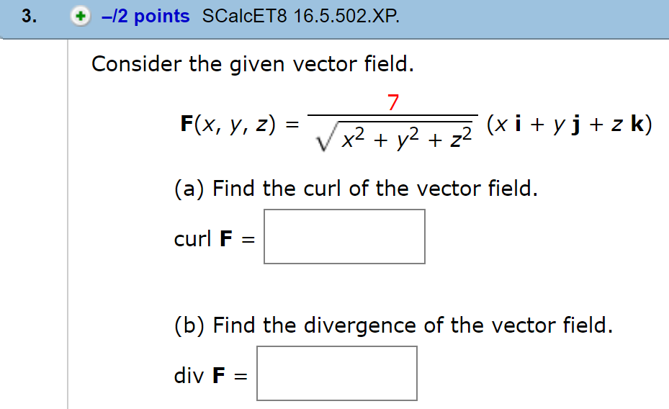Screen dimensions: 669x409
Task: Click the square root denominator expression
Action: (x=393, y=137)
